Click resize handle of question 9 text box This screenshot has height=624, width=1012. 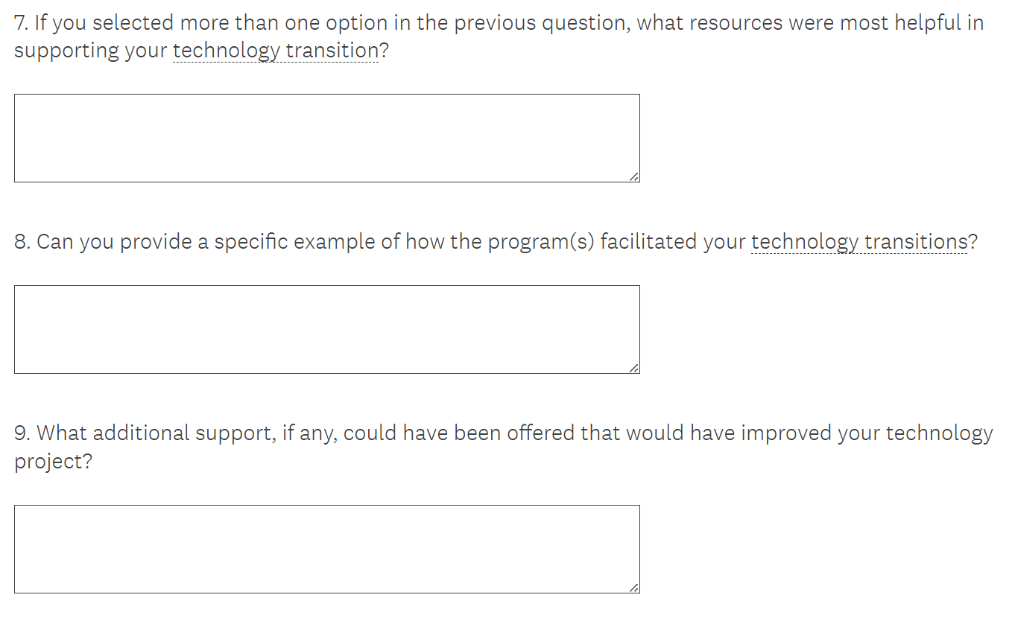point(633,588)
